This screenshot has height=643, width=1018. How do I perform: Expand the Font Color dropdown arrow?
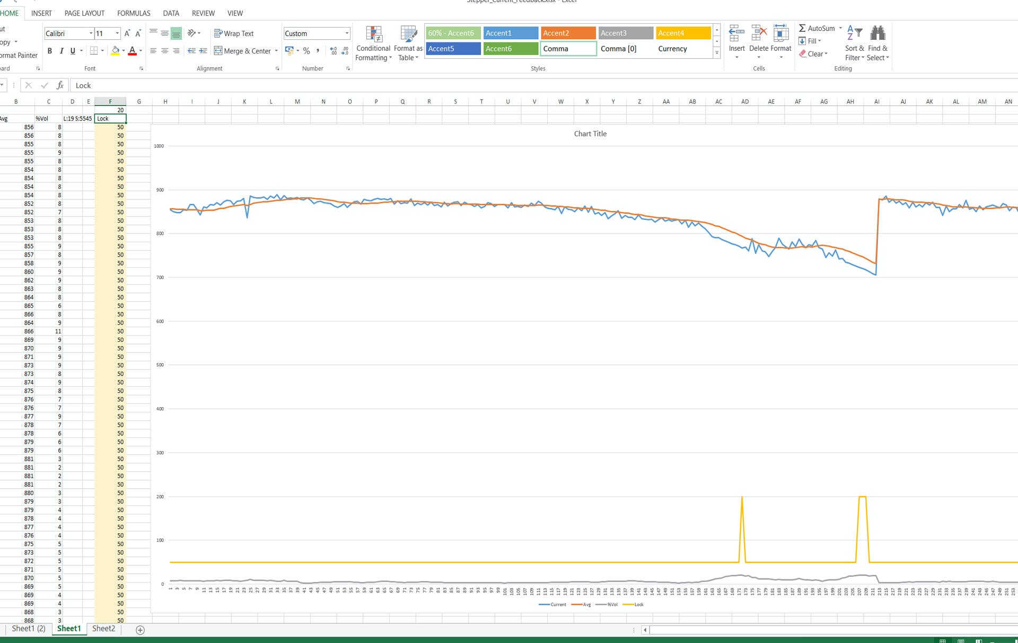point(141,51)
